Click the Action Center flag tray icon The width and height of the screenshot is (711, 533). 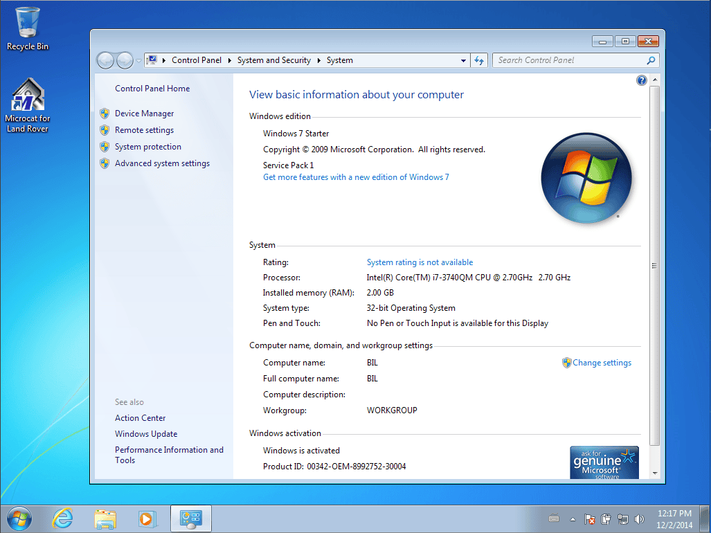589,519
